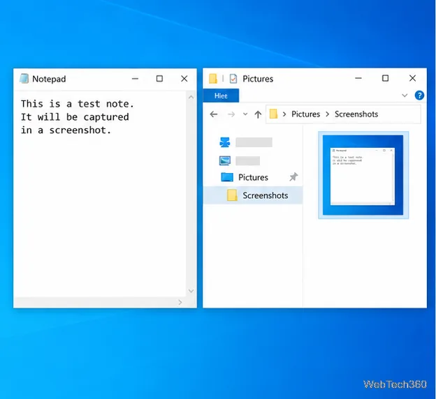The width and height of the screenshot is (436, 399).
Task: Close the Pictures window
Action: pyautogui.click(x=412, y=78)
